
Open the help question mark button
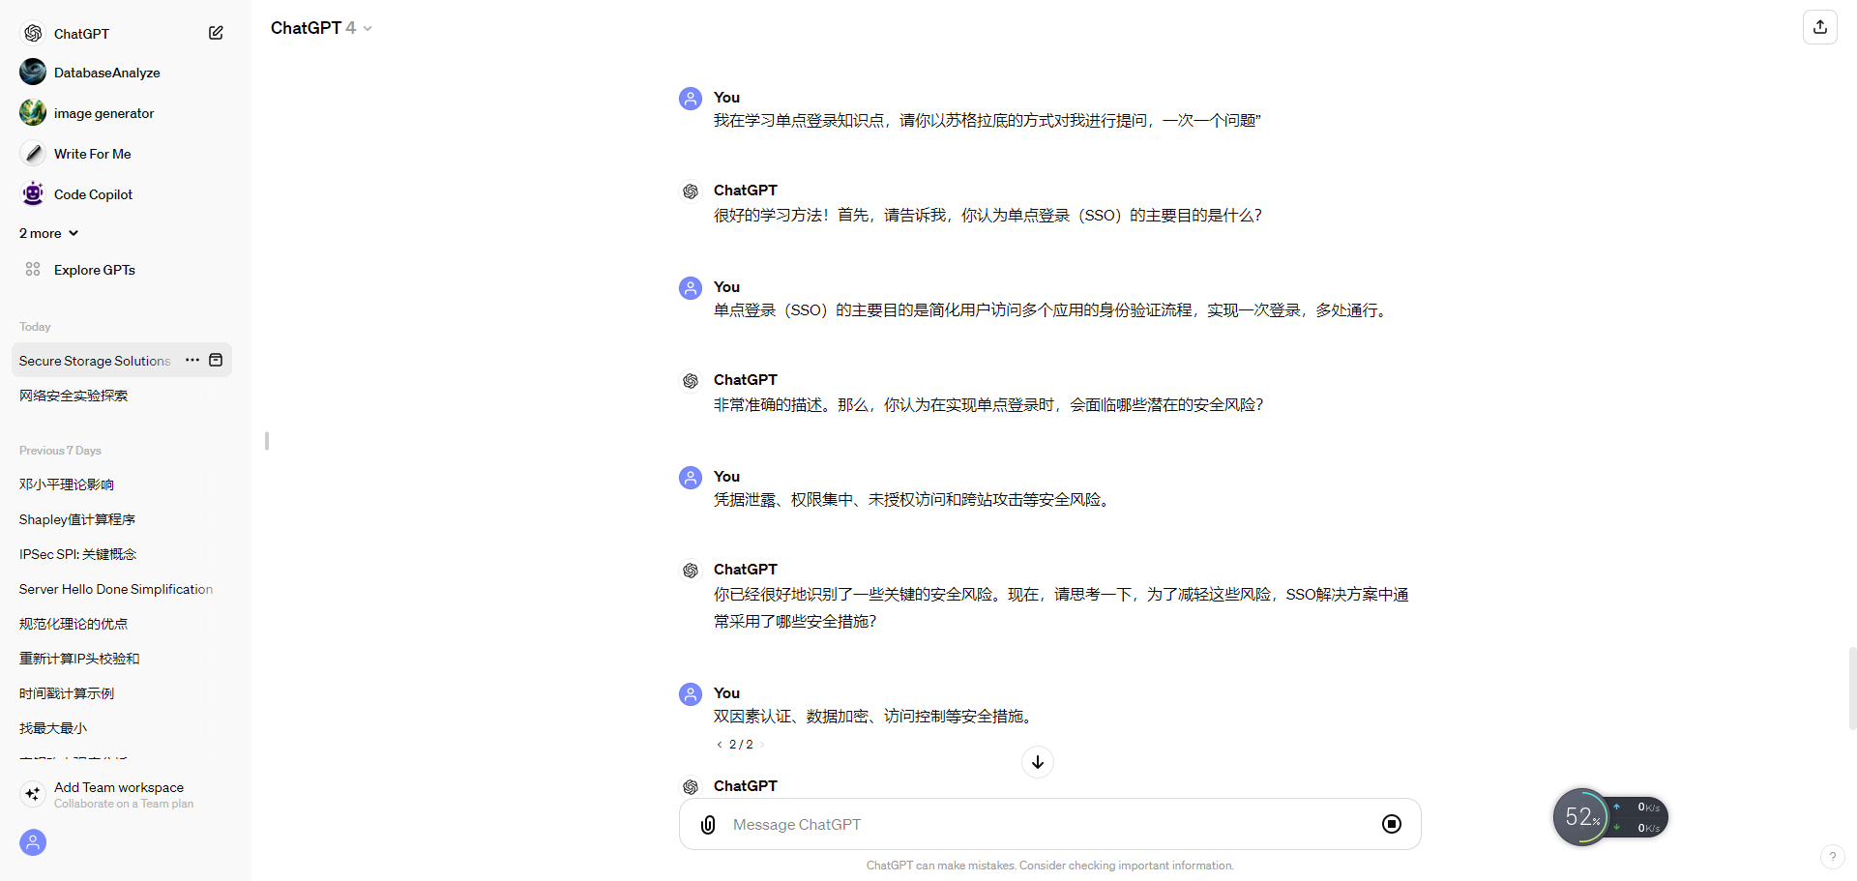[x=1833, y=857]
